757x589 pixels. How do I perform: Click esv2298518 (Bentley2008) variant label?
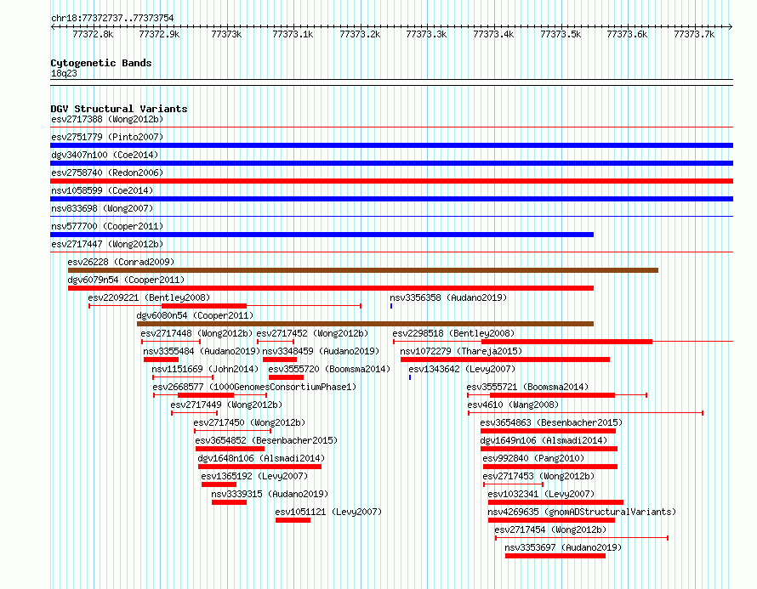[453, 333]
